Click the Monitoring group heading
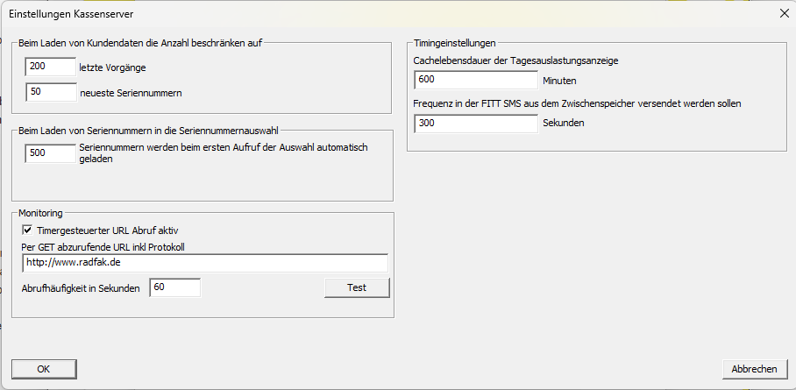The image size is (796, 390). [41, 213]
